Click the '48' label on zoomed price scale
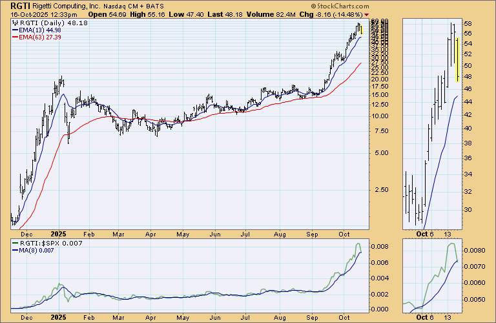This screenshot has width=496, height=323. 468,77
